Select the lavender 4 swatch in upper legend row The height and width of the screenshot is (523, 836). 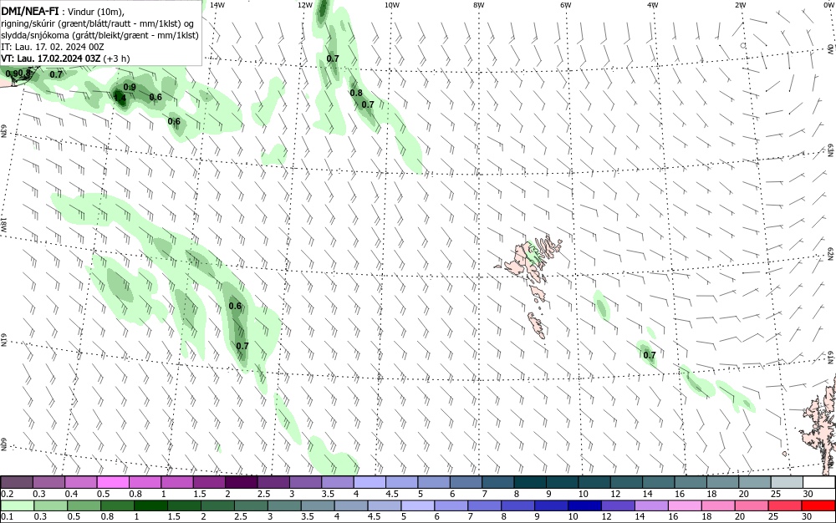tap(370, 482)
